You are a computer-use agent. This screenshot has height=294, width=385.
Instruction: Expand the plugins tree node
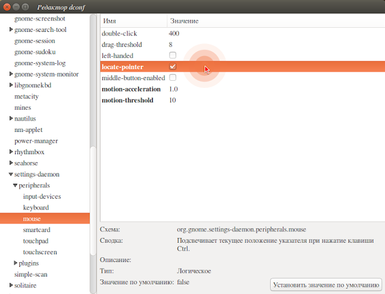pos(16,263)
